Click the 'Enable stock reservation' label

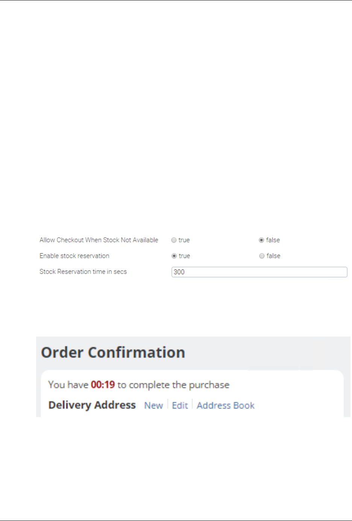coord(74,256)
